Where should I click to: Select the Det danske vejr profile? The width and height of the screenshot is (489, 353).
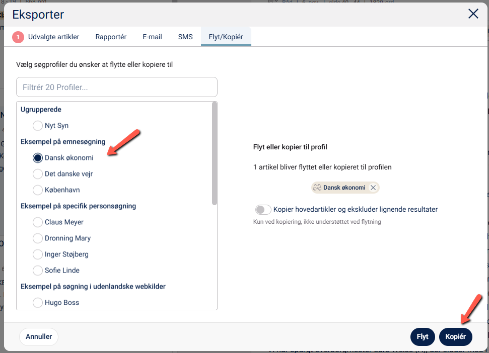pyautogui.click(x=38, y=174)
